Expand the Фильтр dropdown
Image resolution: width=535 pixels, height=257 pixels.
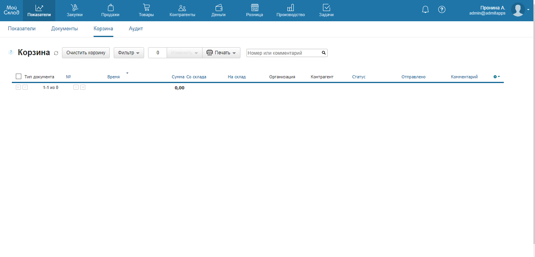tap(129, 53)
